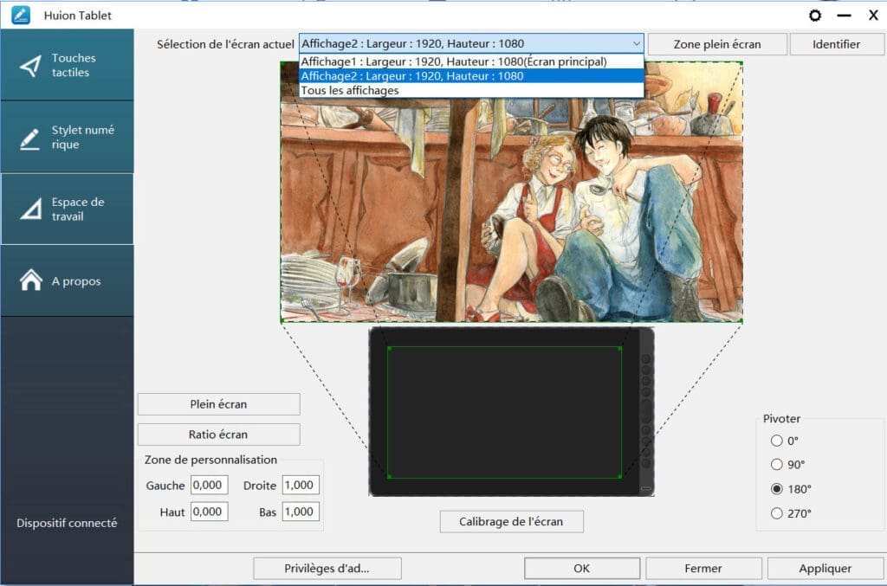Select the 180° rotation radio button
Viewport: 887px width, 586px height.
[777, 488]
